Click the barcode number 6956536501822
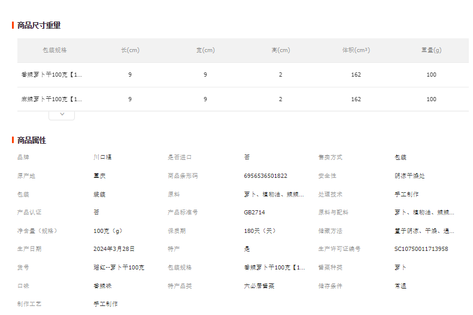473x315 pixels. click(265, 176)
